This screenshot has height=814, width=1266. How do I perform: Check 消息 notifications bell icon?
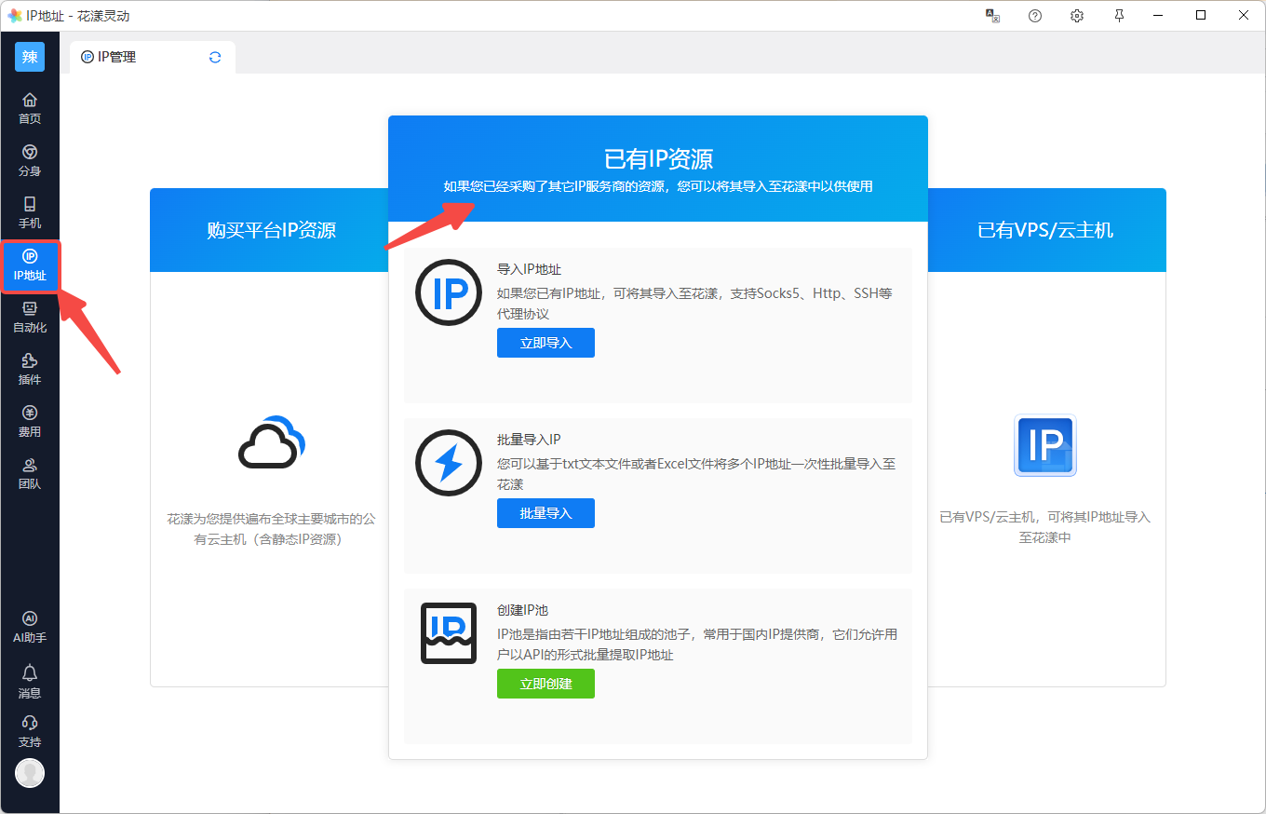click(x=30, y=680)
